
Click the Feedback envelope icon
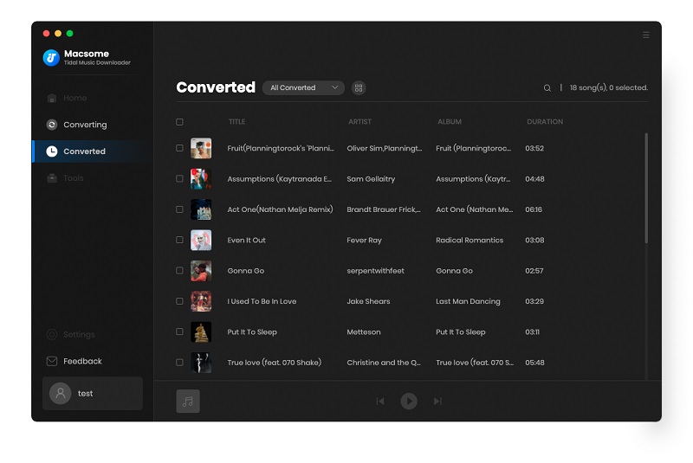(x=52, y=361)
